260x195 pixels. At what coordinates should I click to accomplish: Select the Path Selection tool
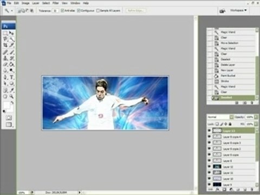5,83
